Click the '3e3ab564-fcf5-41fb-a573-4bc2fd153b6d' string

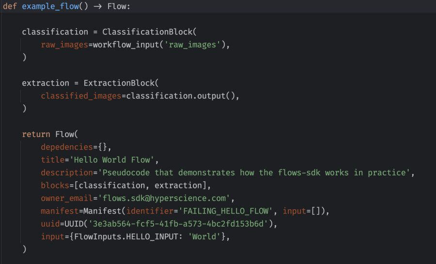tap(178, 224)
